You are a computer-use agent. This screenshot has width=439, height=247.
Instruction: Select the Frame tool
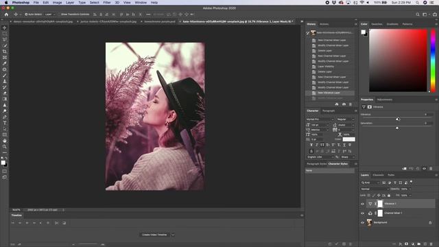(5, 58)
